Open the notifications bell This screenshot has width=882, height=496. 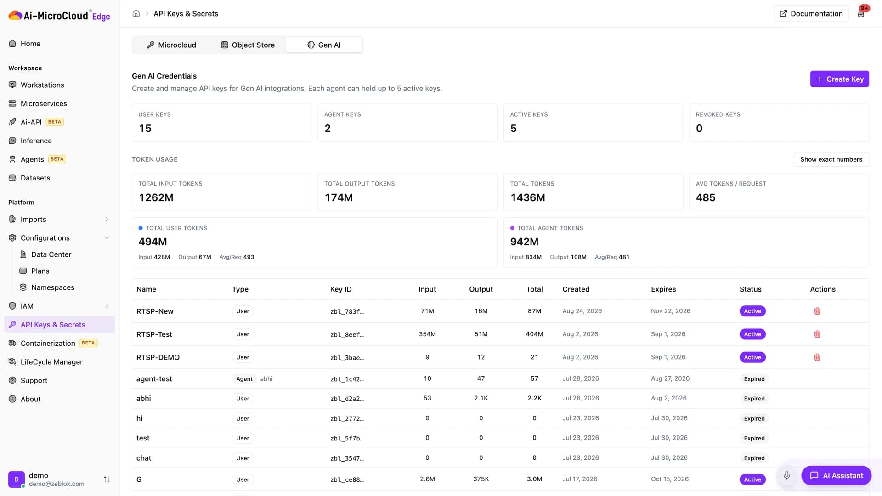(861, 13)
